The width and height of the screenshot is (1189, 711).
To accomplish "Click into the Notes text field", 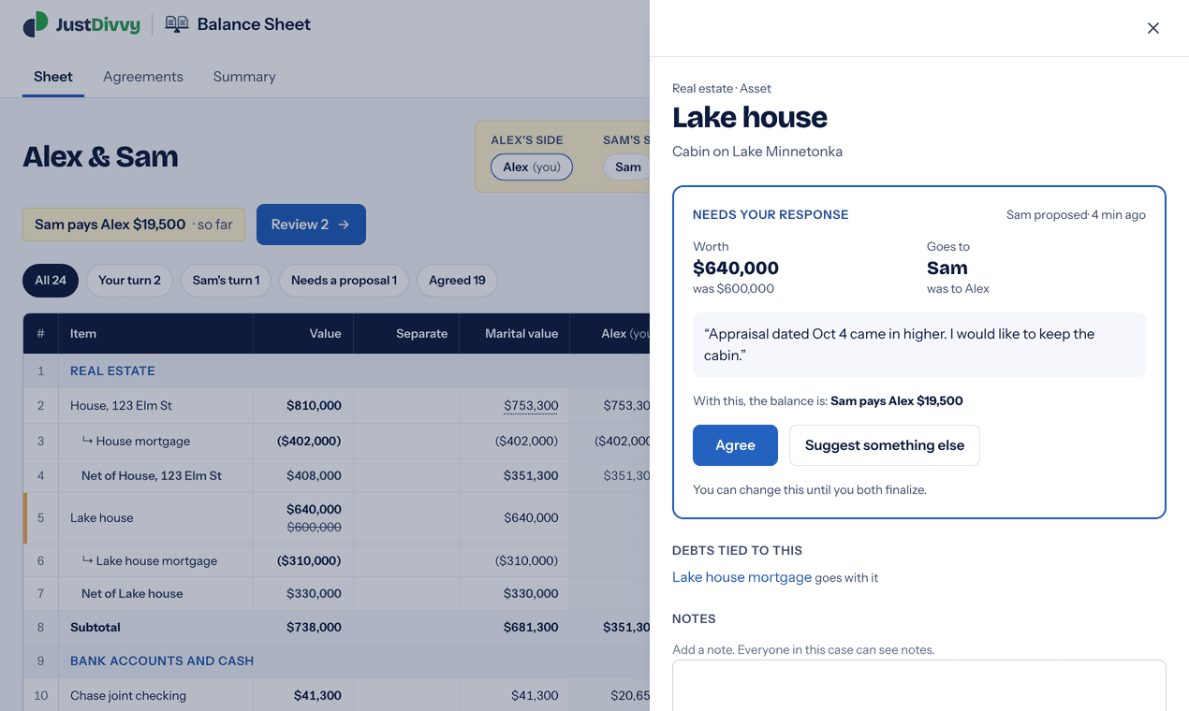I will [919, 685].
